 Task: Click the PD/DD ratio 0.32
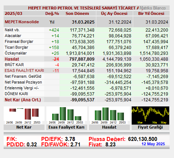[x=32, y=145]
